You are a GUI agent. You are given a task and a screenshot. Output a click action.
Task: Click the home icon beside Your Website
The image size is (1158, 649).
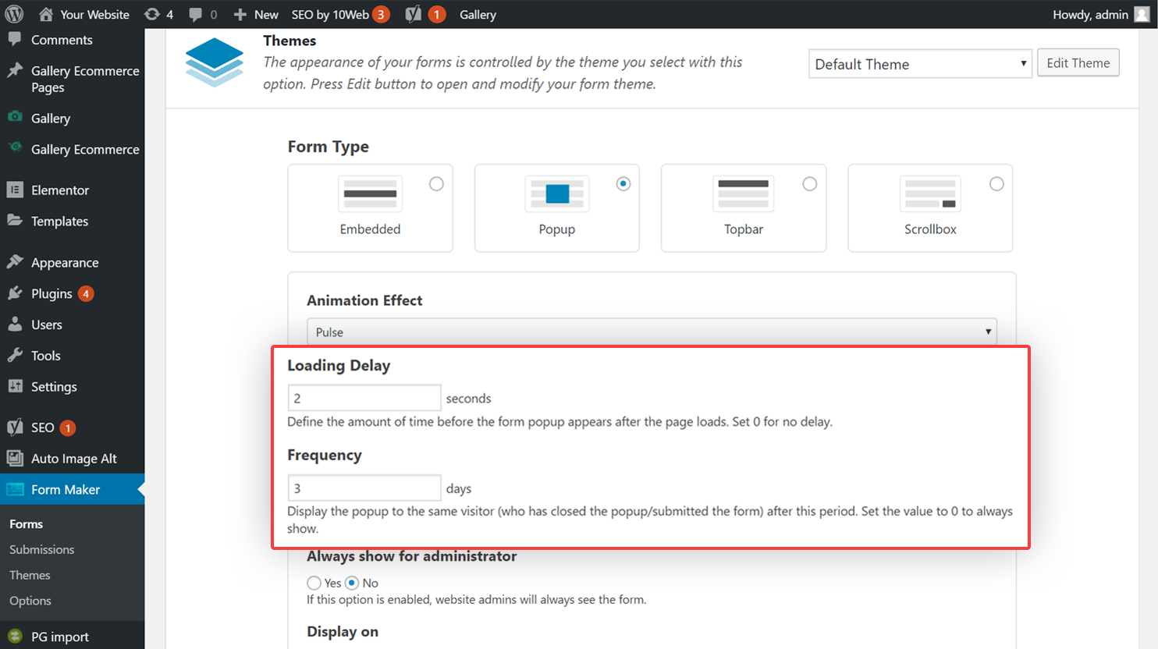pos(46,14)
